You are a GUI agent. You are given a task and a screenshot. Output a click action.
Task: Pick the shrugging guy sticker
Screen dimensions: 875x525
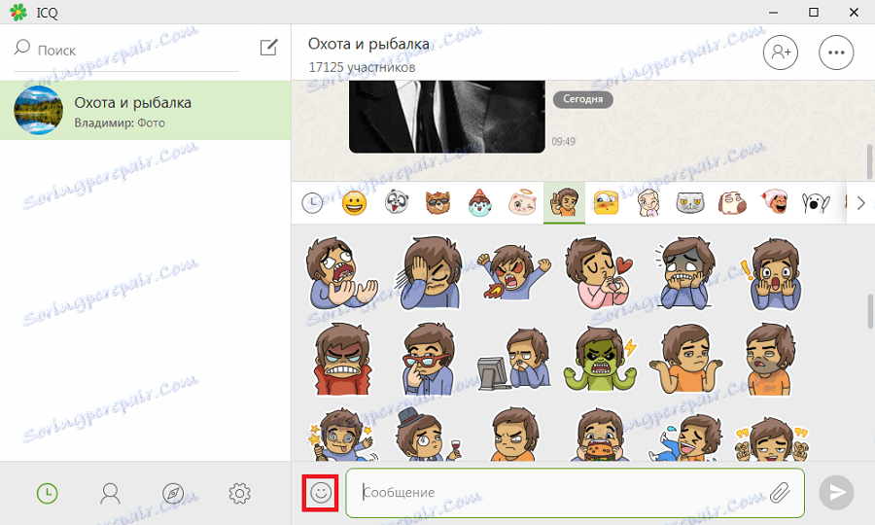click(x=686, y=359)
